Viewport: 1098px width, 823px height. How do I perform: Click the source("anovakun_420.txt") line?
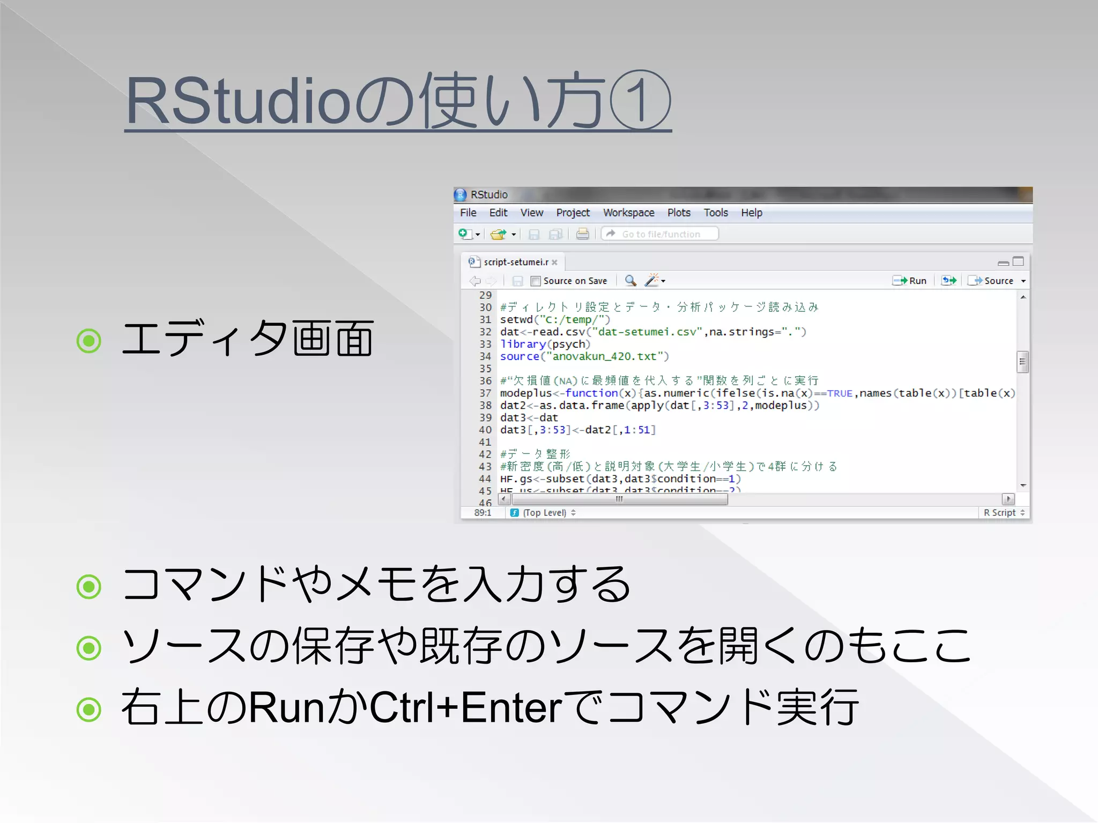coord(584,357)
